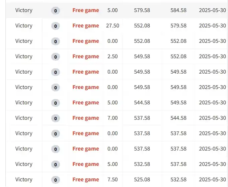Open the Free game link in the 584.58 row
228x187 pixels.
86,10
